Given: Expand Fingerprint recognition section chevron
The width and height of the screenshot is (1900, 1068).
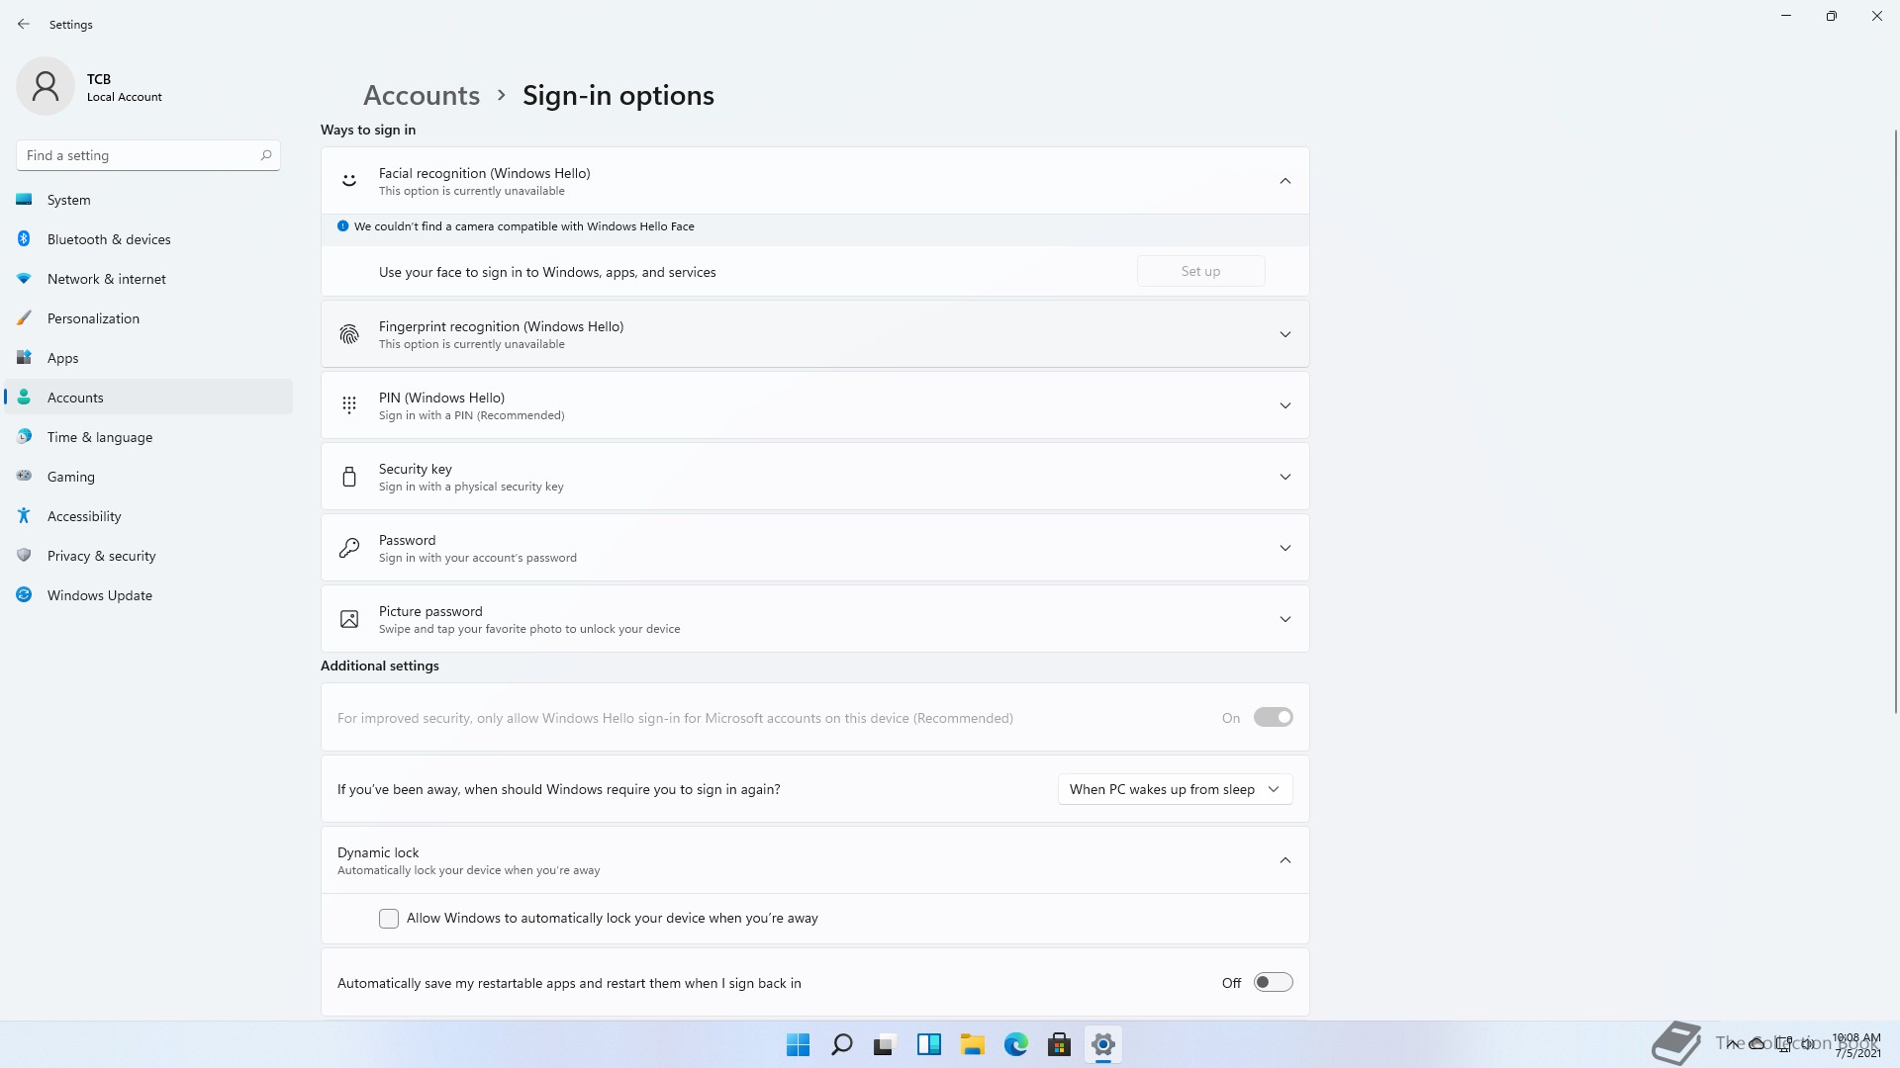Looking at the screenshot, I should pos(1284,334).
